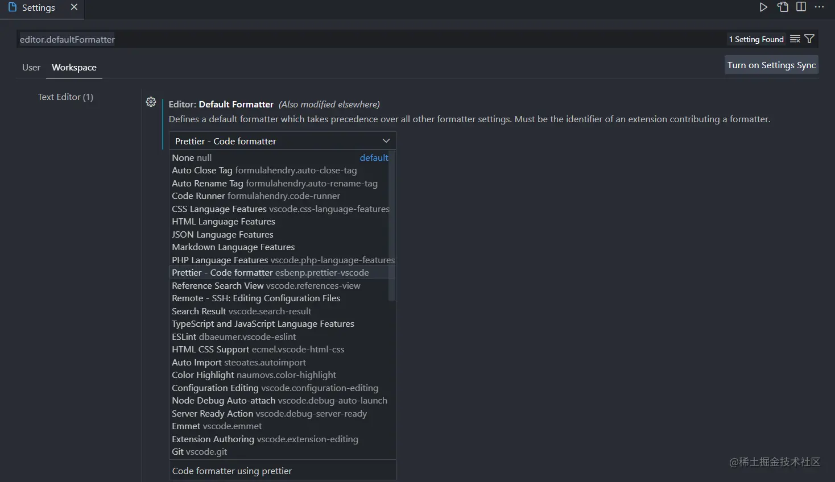Image resolution: width=835 pixels, height=482 pixels.
Task: Click the dropdown list scrollbar thumb
Action: coord(392,226)
